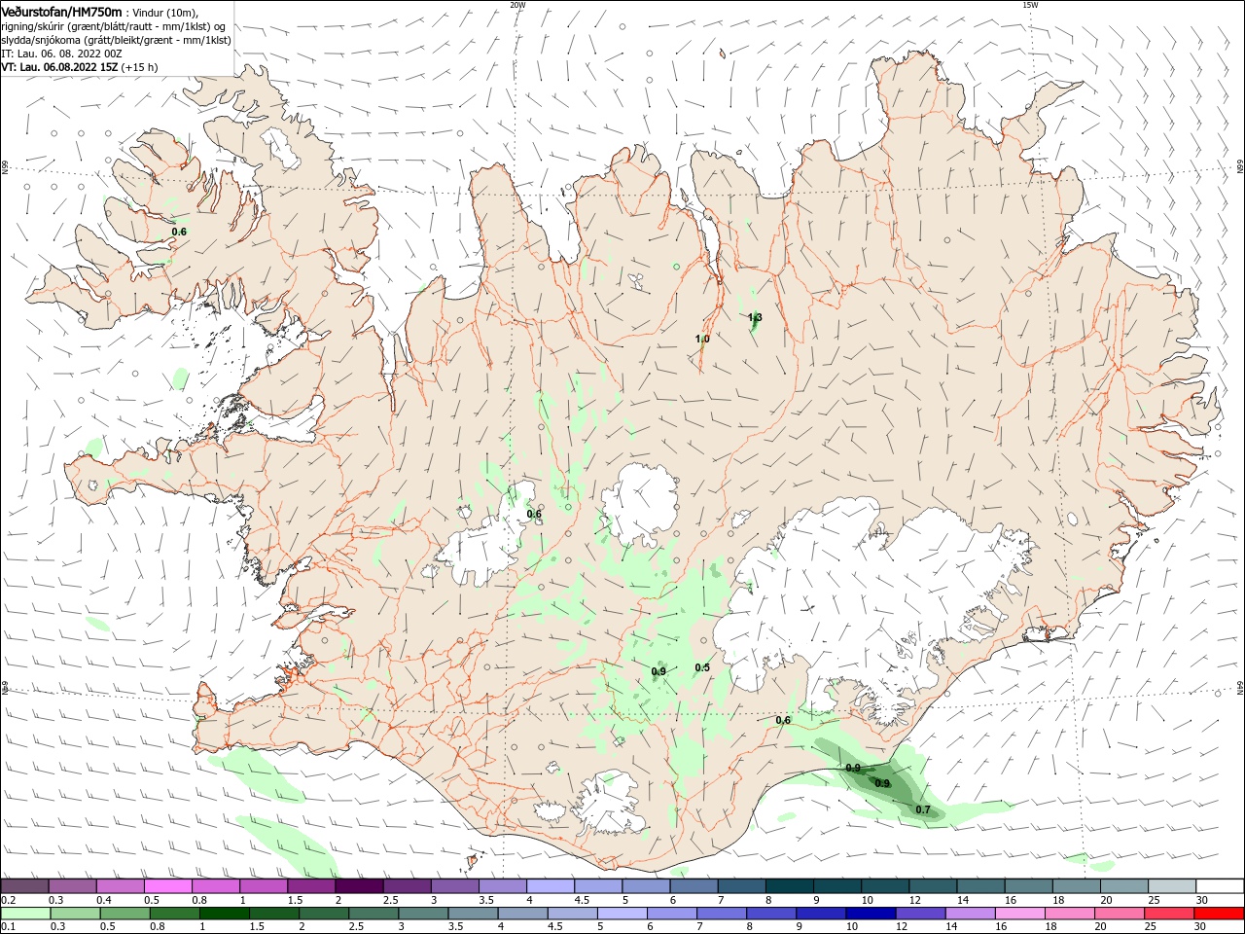Select bottom legend row 0.3 light green swatch
The height and width of the screenshot is (934, 1245).
pyautogui.click(x=75, y=914)
